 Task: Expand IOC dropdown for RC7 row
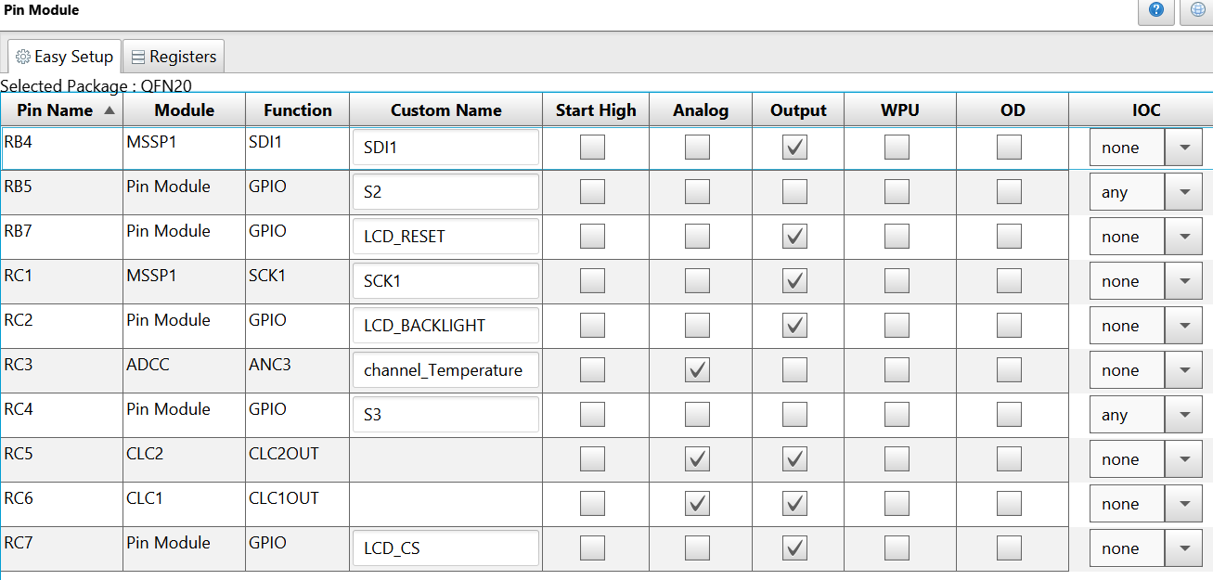(x=1183, y=548)
